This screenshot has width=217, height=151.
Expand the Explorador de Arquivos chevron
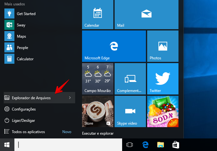coord(70,98)
